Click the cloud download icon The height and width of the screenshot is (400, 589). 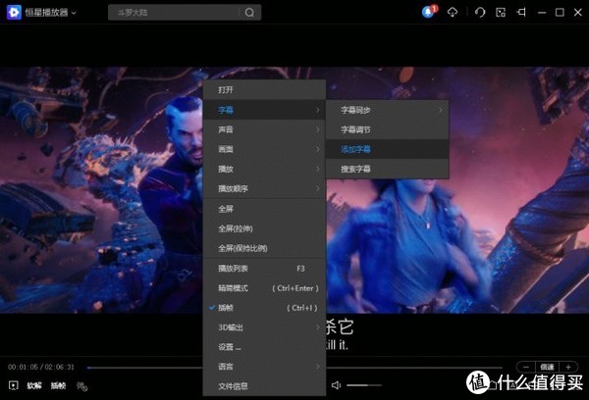pos(453,13)
